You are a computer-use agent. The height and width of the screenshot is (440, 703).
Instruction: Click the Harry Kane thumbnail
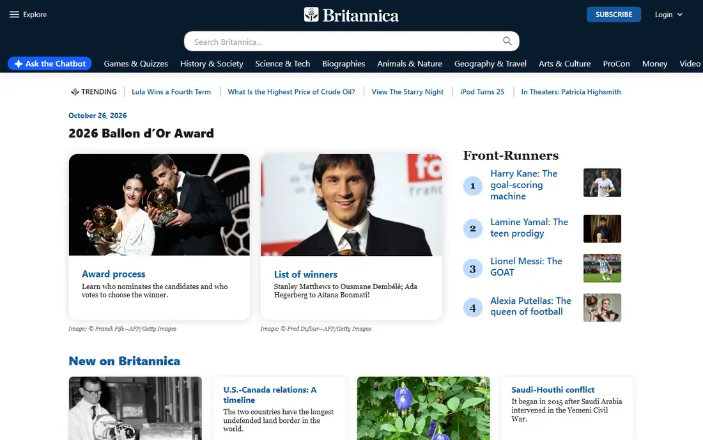[x=602, y=182]
